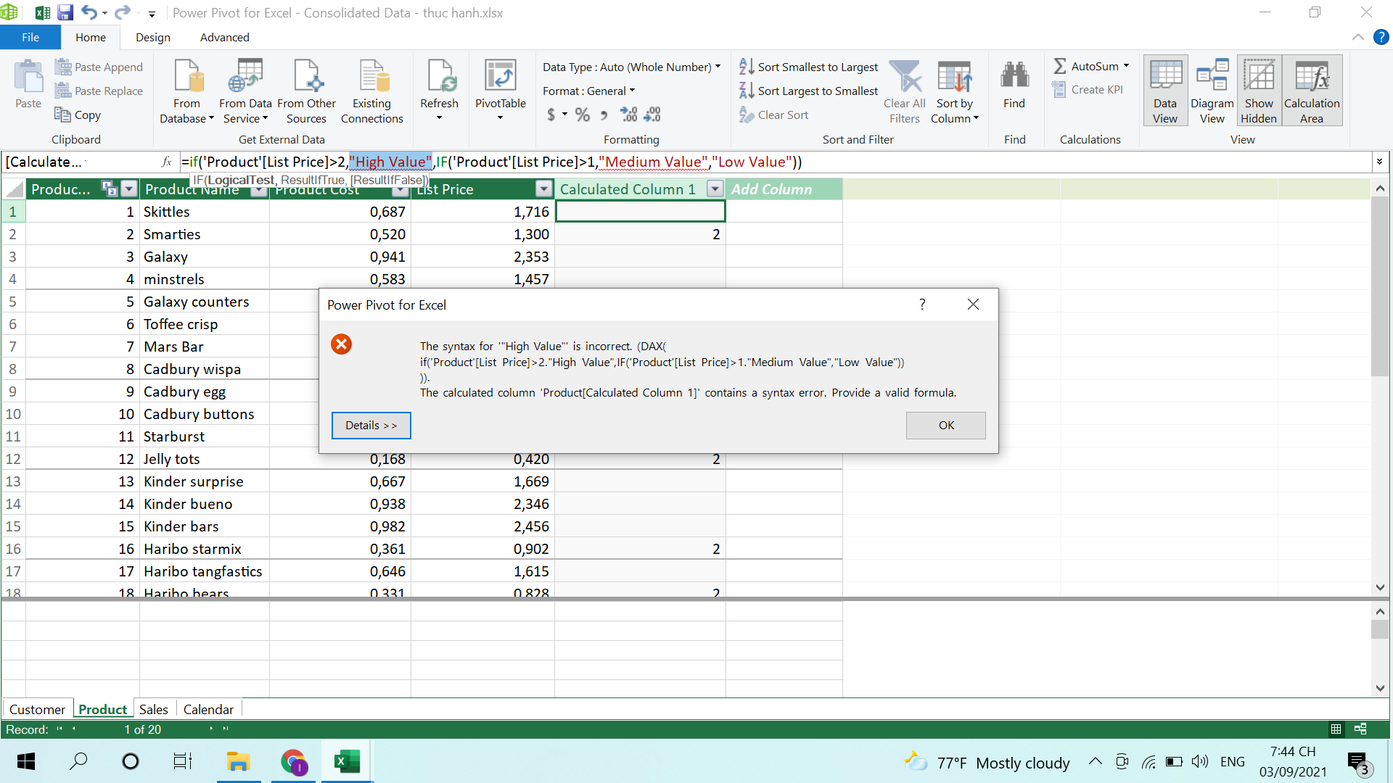The image size is (1393, 783).
Task: Open List Price column filter dropdown
Action: pyautogui.click(x=543, y=189)
